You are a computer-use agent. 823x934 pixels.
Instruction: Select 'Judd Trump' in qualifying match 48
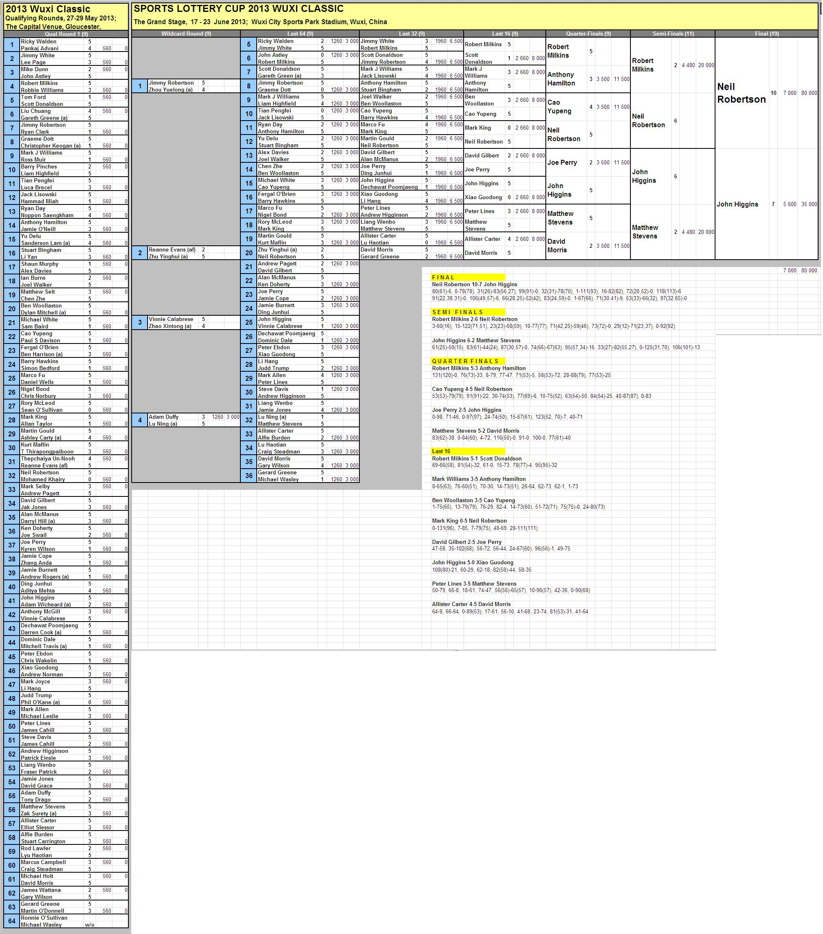[36, 695]
